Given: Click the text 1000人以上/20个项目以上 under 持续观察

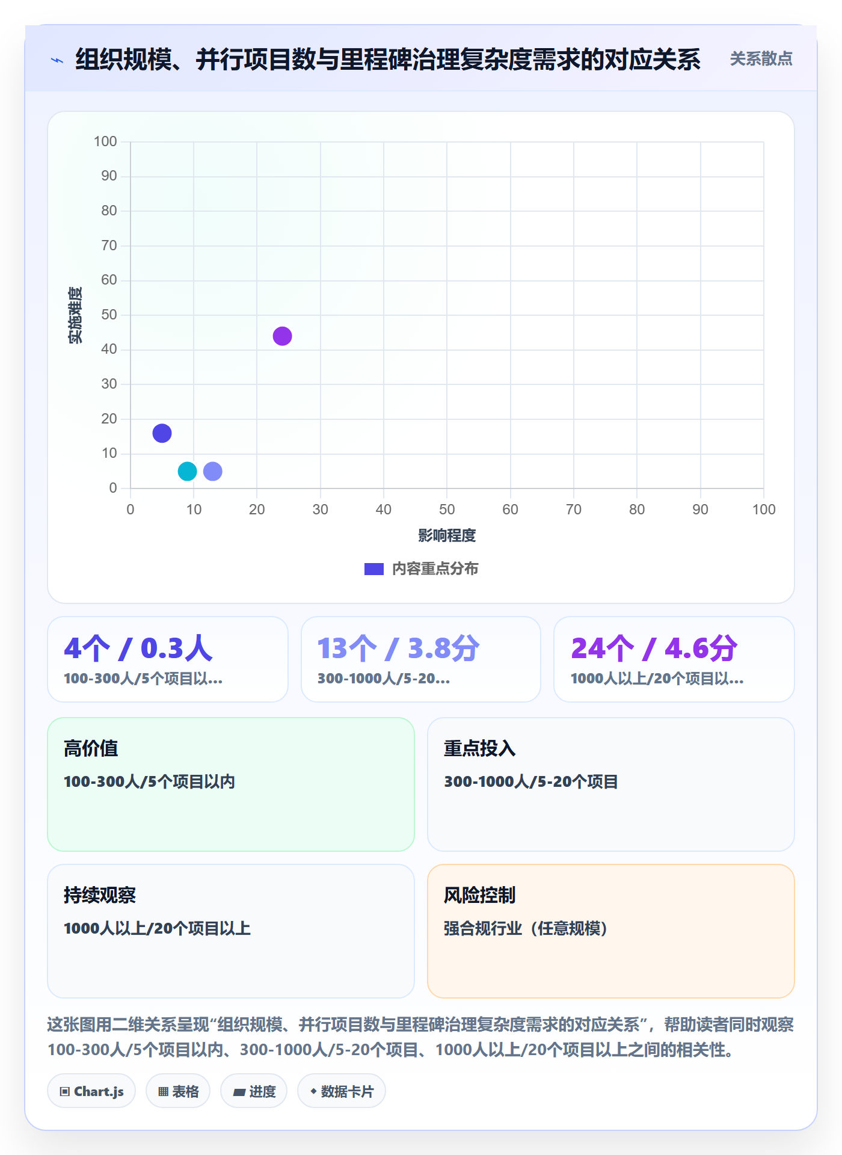Looking at the screenshot, I should tap(157, 929).
